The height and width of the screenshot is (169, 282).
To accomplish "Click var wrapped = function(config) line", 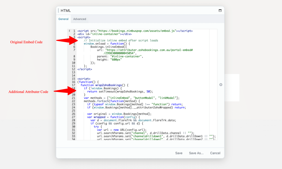I will (113, 117).
